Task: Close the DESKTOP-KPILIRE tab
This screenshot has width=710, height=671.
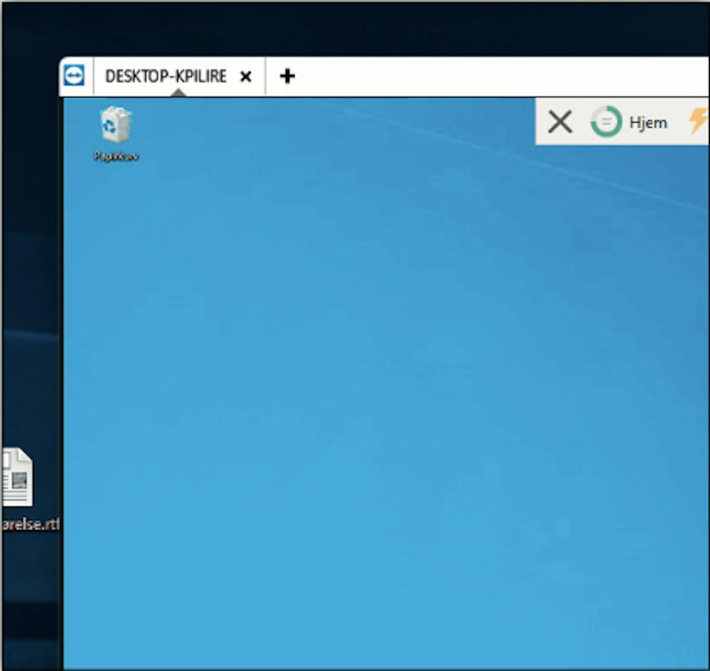Action: pyautogui.click(x=246, y=77)
